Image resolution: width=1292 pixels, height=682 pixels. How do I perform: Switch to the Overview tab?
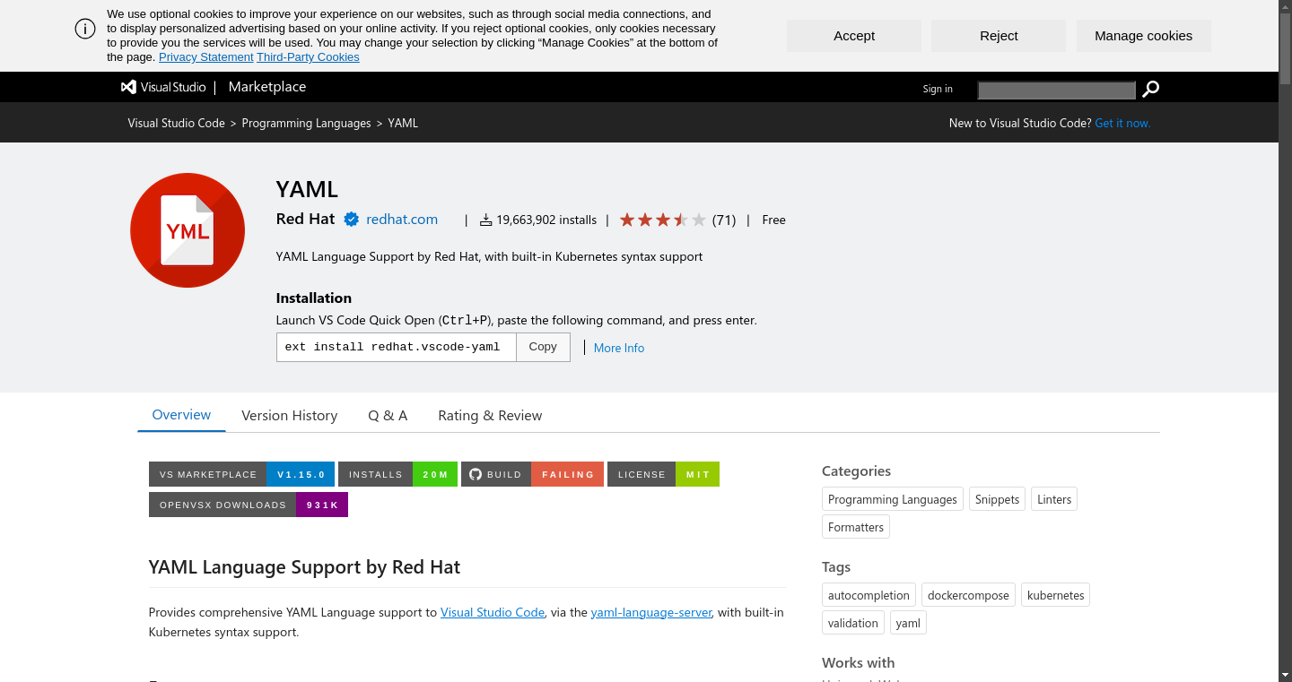pos(181,415)
